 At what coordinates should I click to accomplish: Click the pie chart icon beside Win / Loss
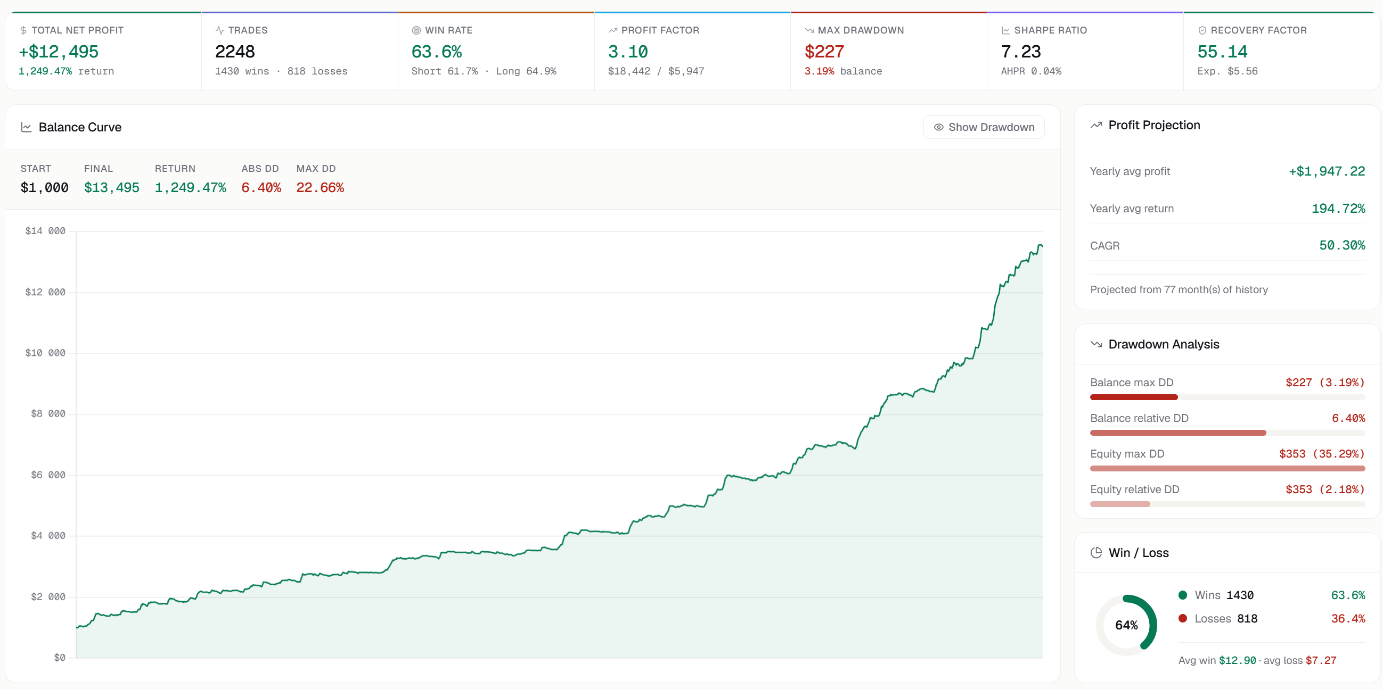pyautogui.click(x=1096, y=553)
